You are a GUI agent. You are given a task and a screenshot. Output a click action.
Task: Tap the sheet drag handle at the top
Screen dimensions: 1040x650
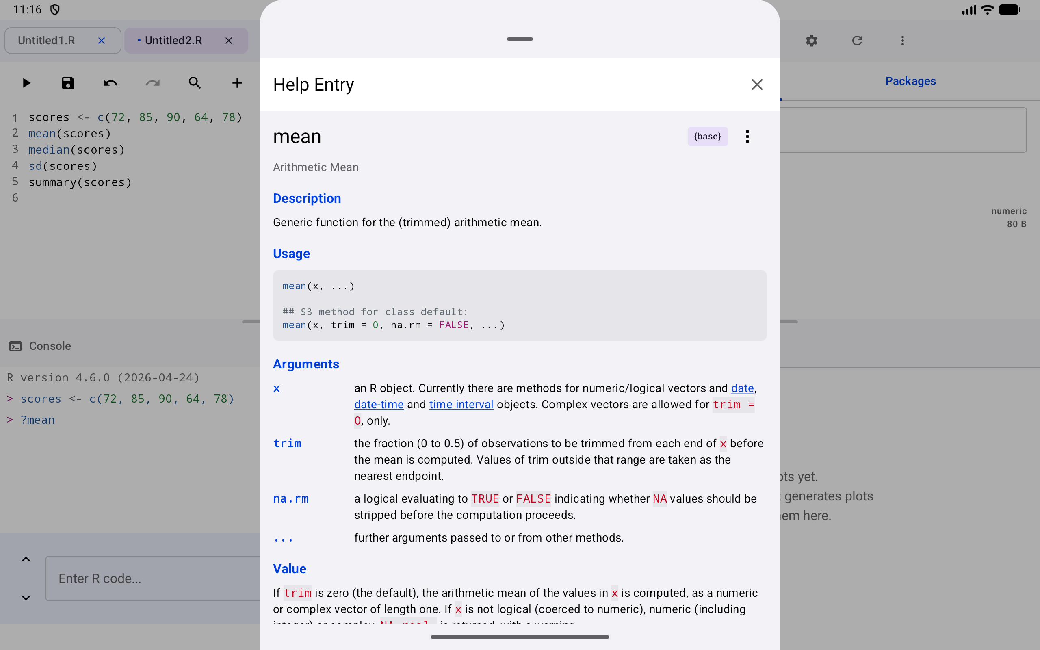520,39
